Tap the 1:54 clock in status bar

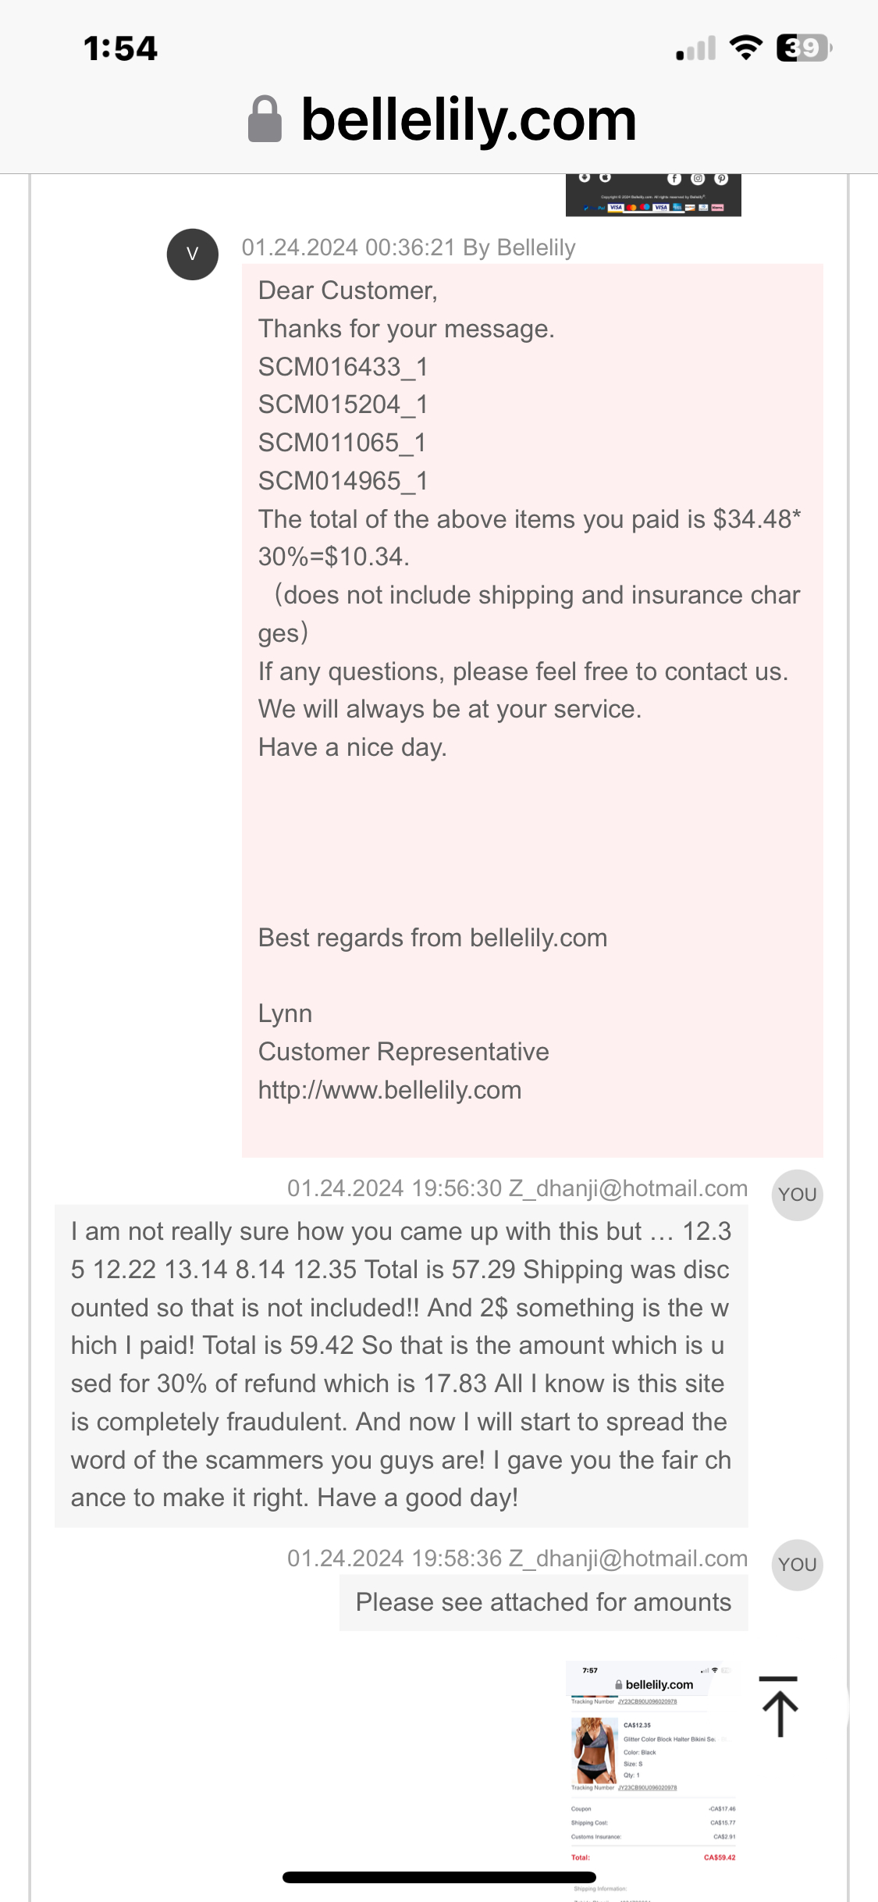coord(120,48)
